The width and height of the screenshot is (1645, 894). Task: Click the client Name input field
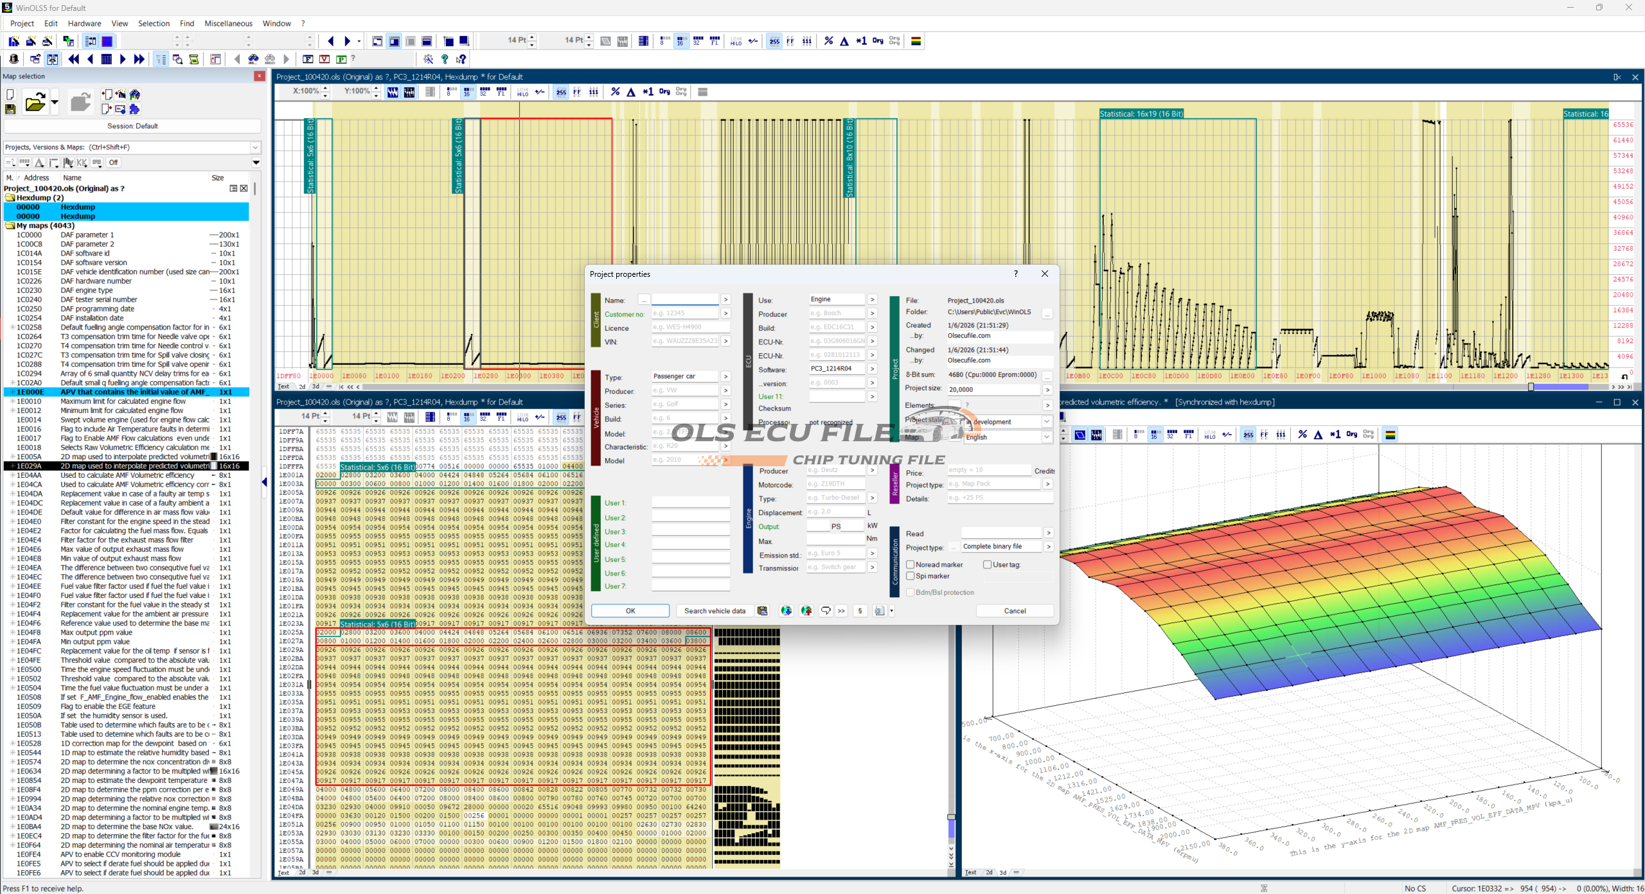click(685, 300)
